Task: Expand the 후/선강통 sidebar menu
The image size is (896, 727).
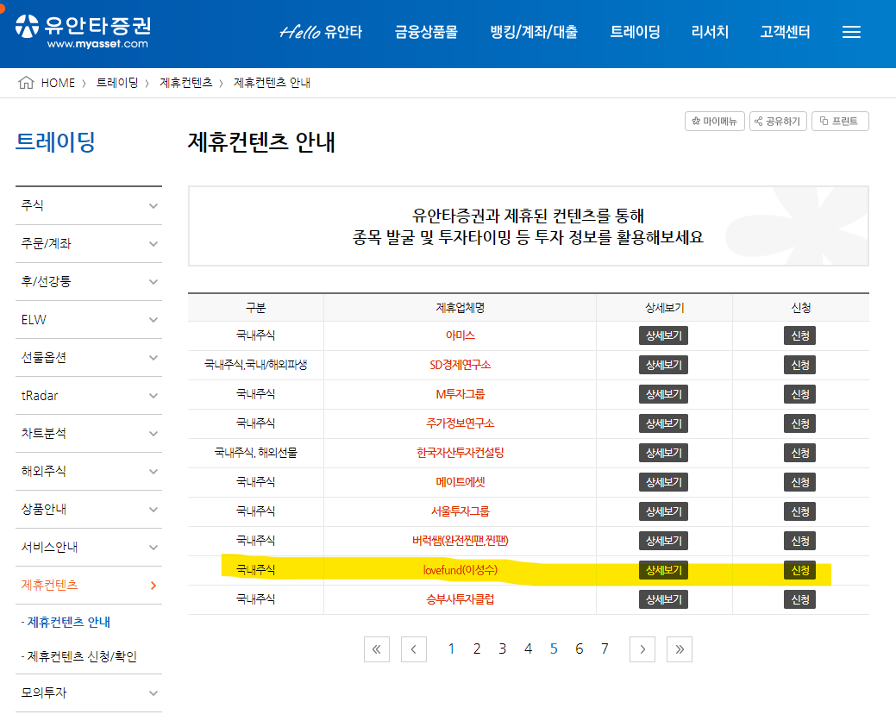Action: (x=89, y=282)
